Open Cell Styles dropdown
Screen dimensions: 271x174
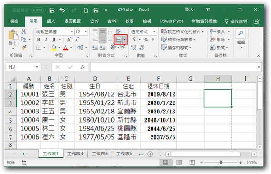pos(176,47)
